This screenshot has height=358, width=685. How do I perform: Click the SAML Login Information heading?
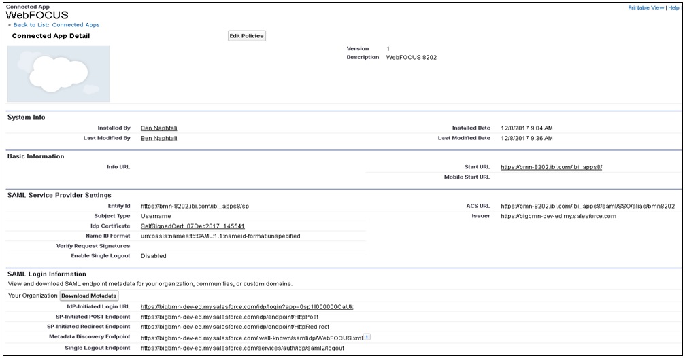(47, 274)
